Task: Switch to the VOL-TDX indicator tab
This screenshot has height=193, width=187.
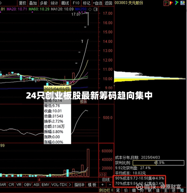Action: [59, 184]
